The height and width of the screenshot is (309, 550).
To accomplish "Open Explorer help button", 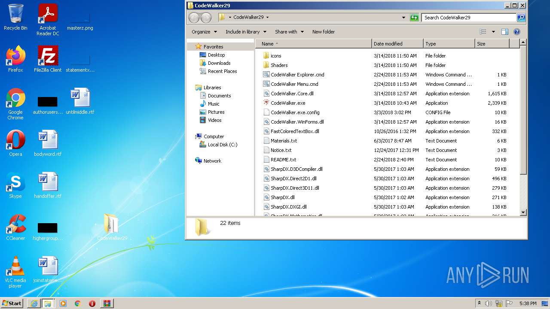I will (x=517, y=32).
